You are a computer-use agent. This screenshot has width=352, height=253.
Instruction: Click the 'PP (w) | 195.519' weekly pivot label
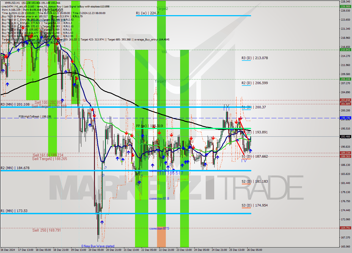click(149, 126)
